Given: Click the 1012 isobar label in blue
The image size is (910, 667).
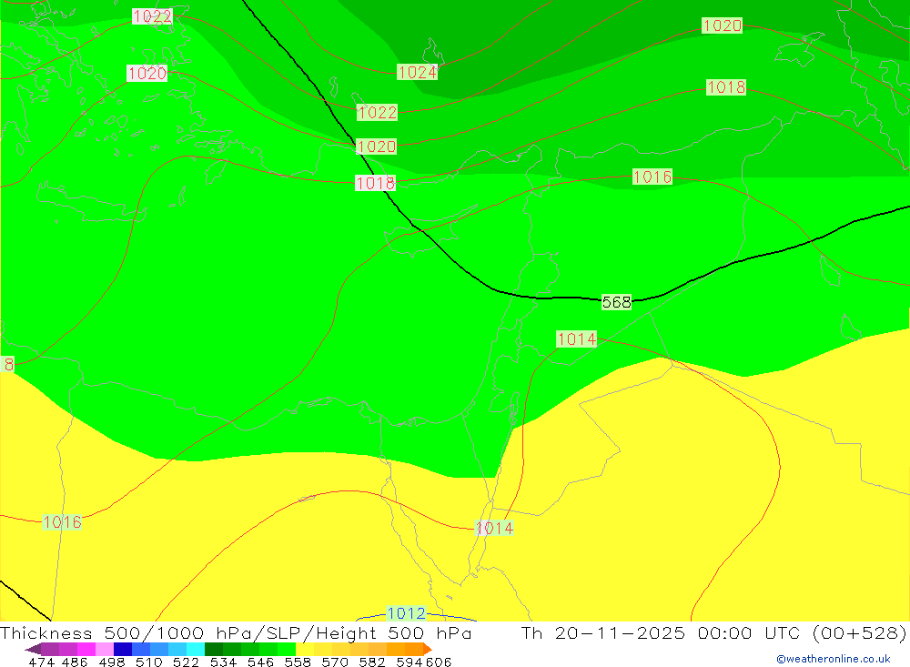Looking at the screenshot, I should 406,613.
